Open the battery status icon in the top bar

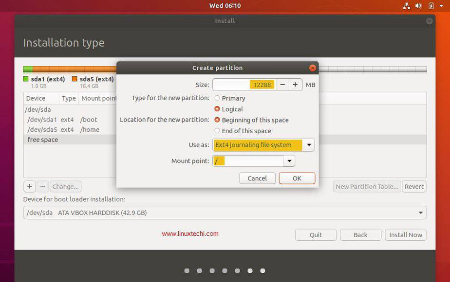(x=431, y=5)
